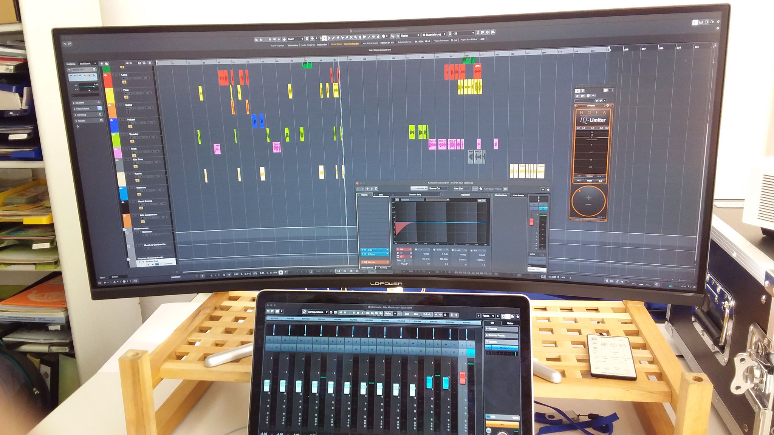Select the Object Selection arrow tool

[324, 38]
